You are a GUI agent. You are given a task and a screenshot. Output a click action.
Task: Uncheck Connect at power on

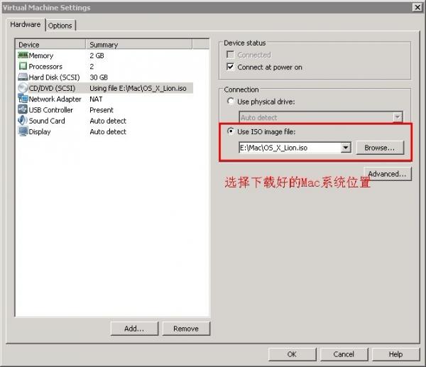pyautogui.click(x=230, y=67)
